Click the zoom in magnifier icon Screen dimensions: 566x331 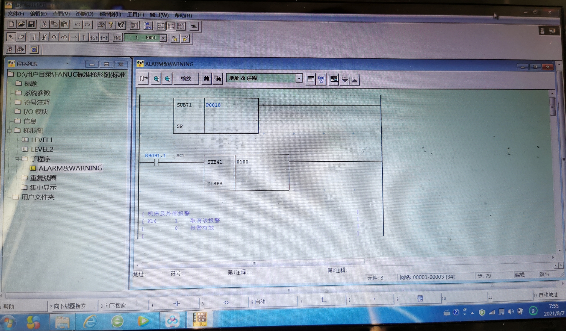click(x=156, y=79)
